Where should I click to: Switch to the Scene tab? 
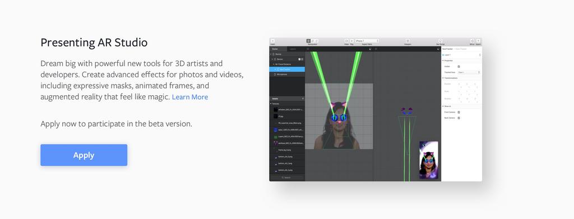click(278, 49)
